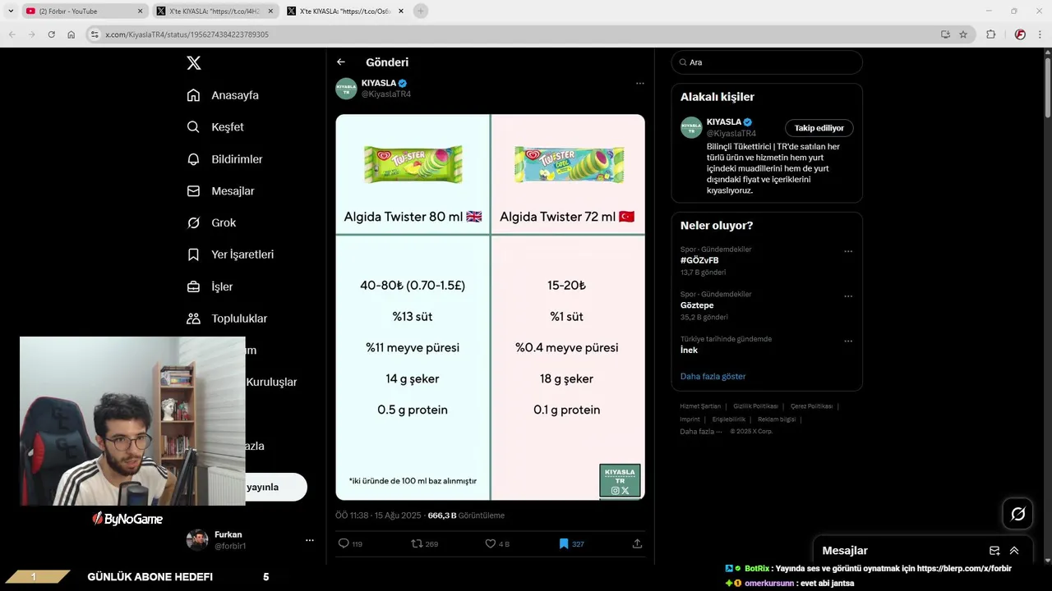The height and width of the screenshot is (591, 1052).
Task: Click the repost icon with 269
Action: 417,543
